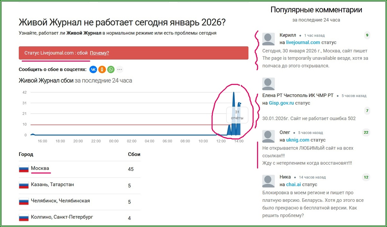Expand more sharing options via the three dots
The height and width of the screenshot is (227, 387).
(x=120, y=69)
